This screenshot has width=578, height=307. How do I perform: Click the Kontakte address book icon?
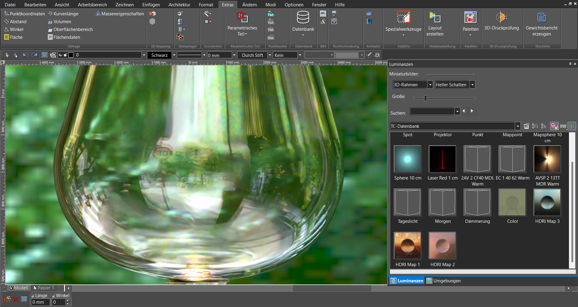pos(369,21)
